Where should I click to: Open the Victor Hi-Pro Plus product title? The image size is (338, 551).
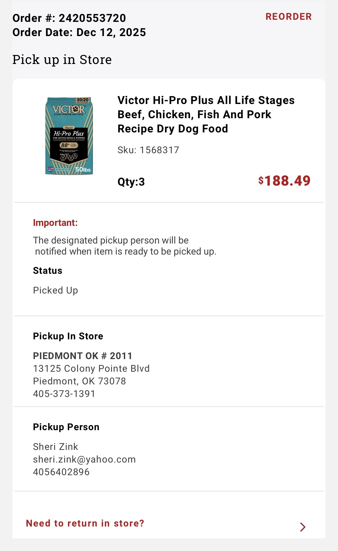coord(206,115)
